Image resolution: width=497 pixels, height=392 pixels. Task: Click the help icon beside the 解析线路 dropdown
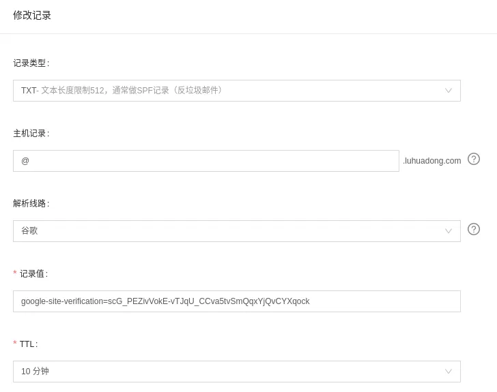(x=474, y=229)
